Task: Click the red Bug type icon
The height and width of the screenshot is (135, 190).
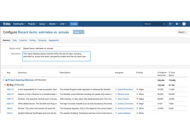Action: tap(8, 85)
